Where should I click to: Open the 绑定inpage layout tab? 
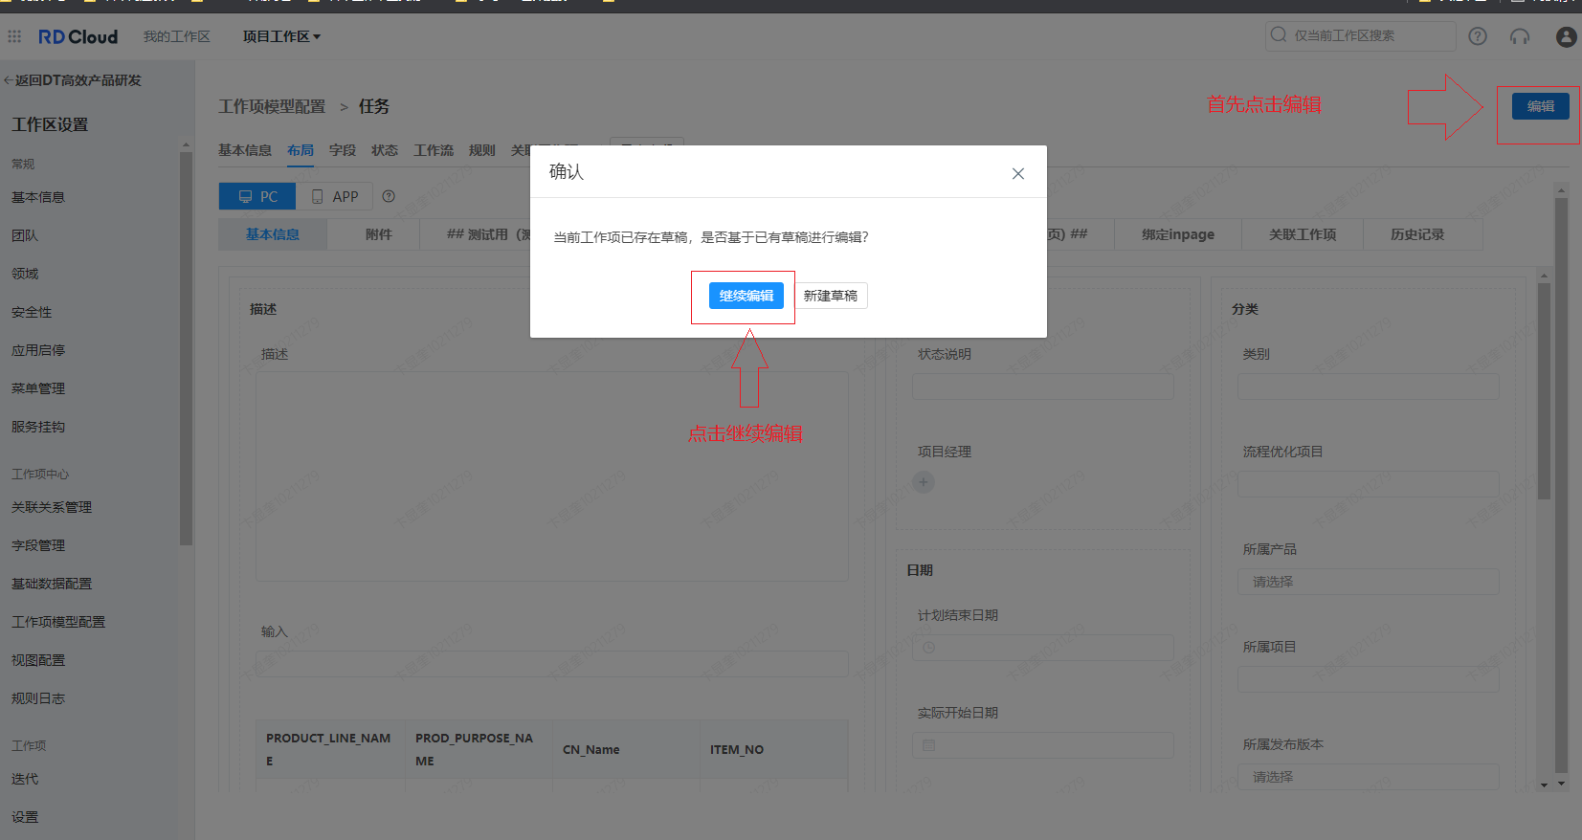pos(1178,234)
